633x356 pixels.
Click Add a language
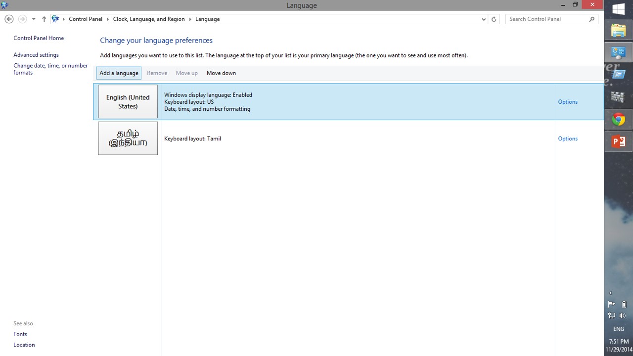click(x=119, y=73)
